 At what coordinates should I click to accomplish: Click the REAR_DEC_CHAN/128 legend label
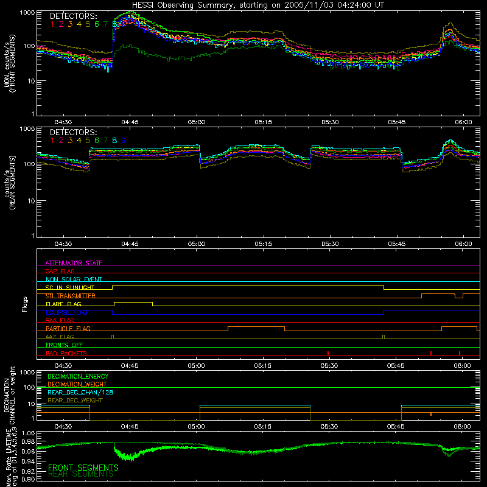(80, 392)
